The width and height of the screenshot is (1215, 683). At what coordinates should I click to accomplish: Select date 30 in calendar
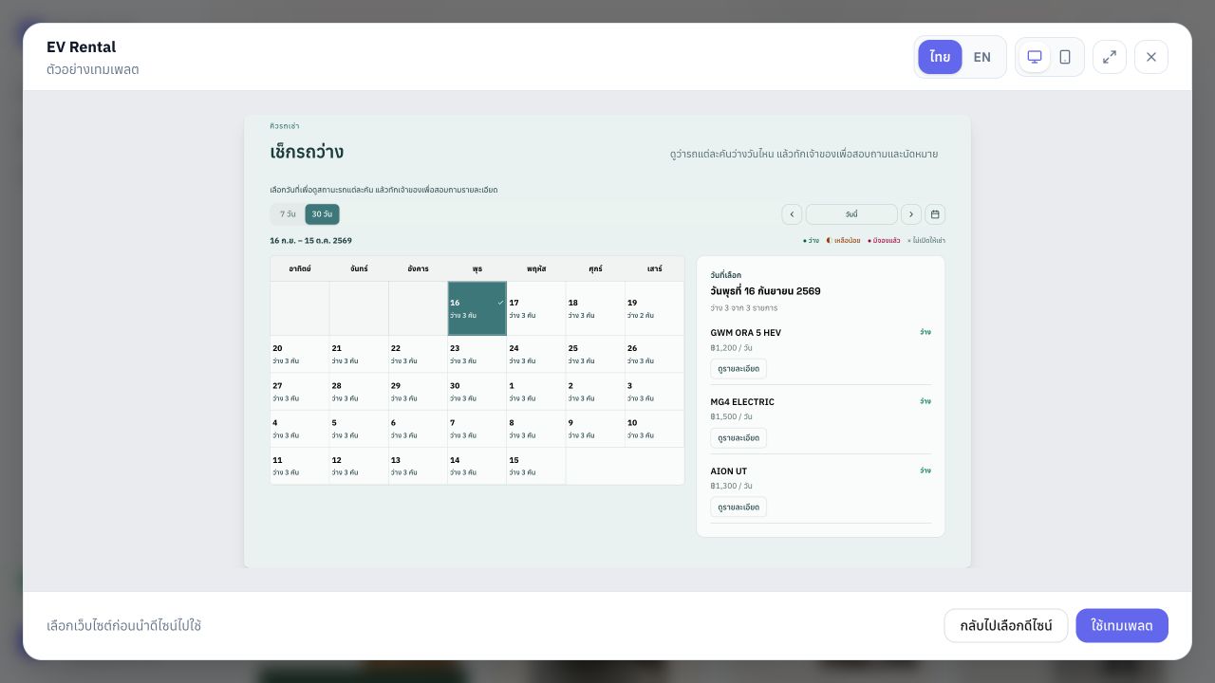pos(477,392)
